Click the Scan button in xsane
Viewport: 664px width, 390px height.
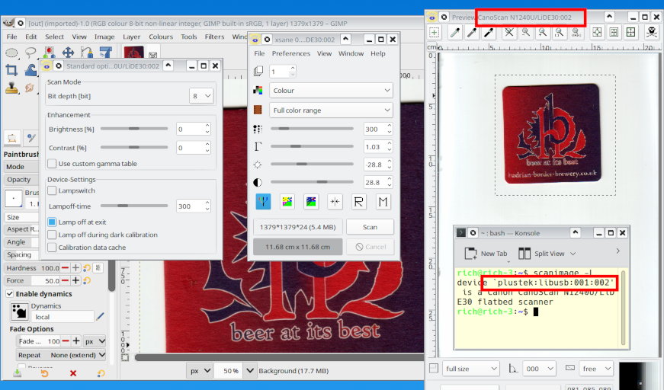point(370,227)
